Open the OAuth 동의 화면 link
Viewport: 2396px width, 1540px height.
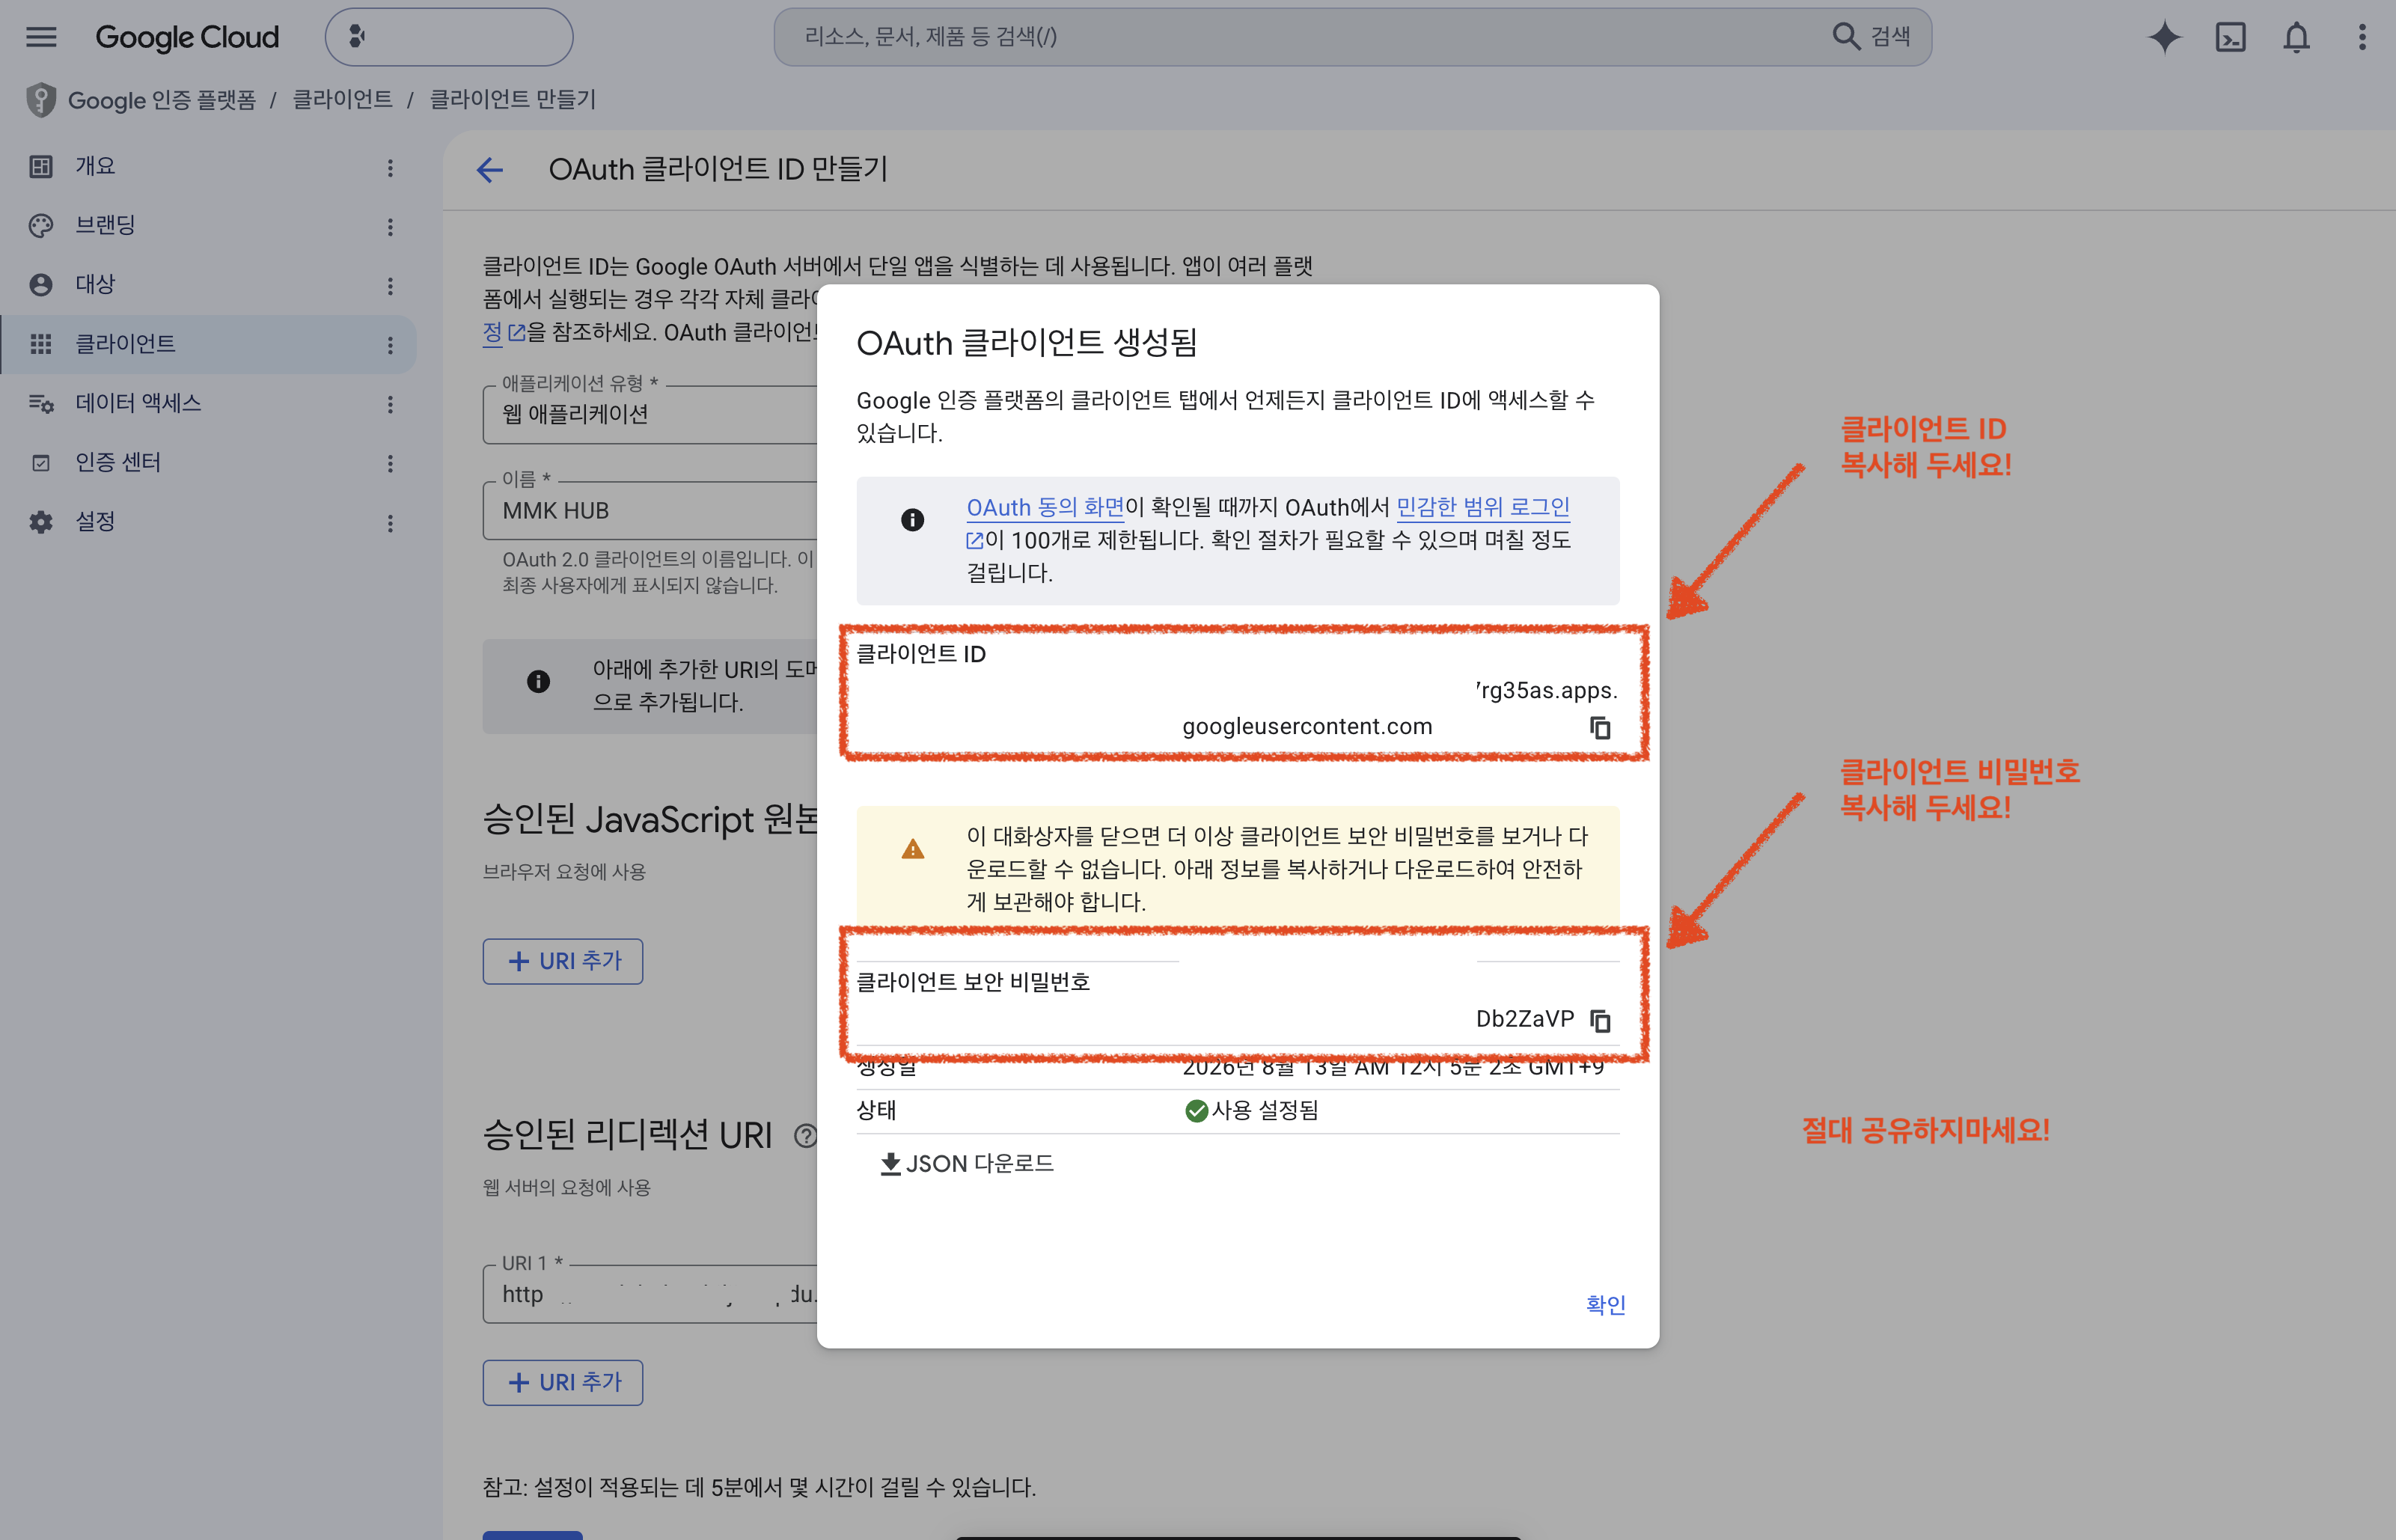(x=1045, y=507)
